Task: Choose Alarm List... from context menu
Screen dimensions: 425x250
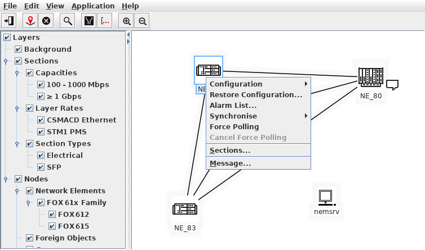Action: [233, 106]
